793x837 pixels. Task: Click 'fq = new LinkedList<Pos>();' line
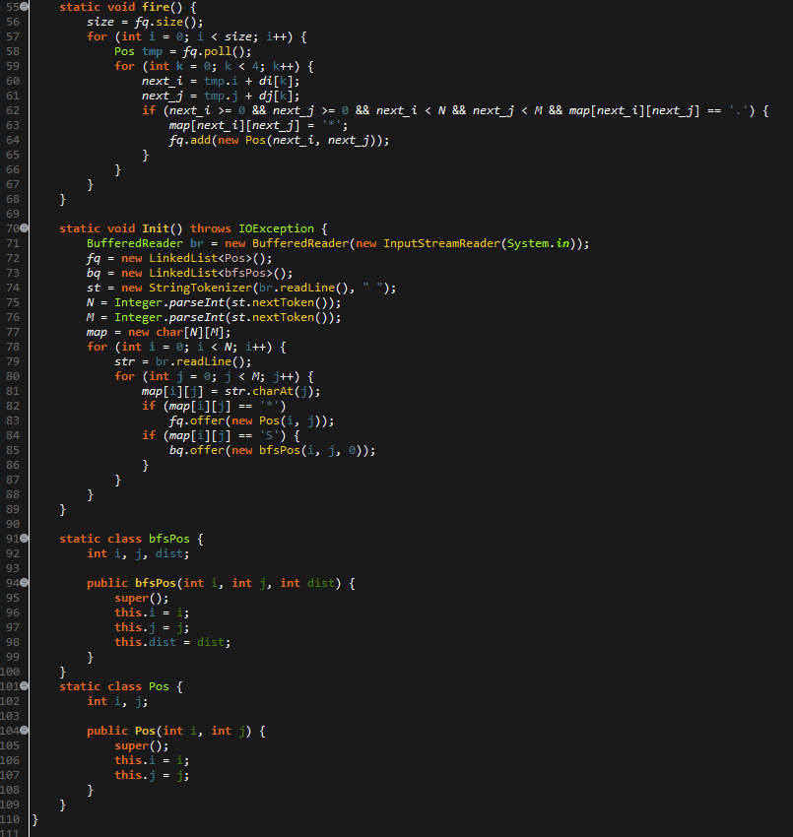[x=179, y=258]
